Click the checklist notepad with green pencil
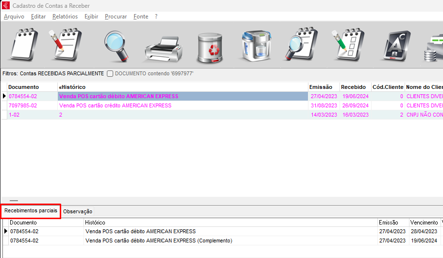 (347, 45)
